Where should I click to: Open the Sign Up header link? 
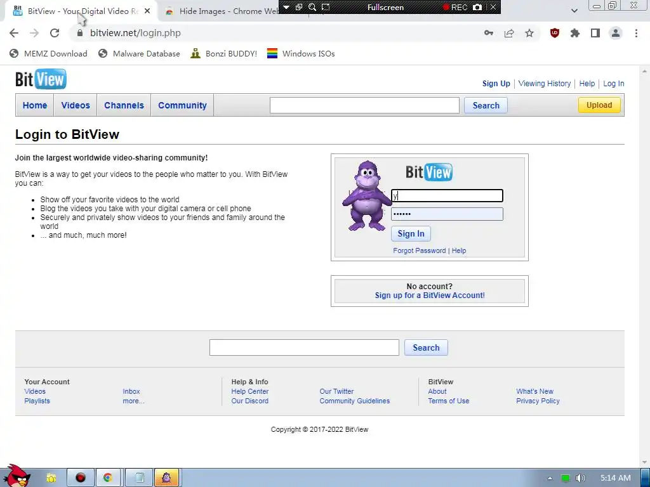496,83
